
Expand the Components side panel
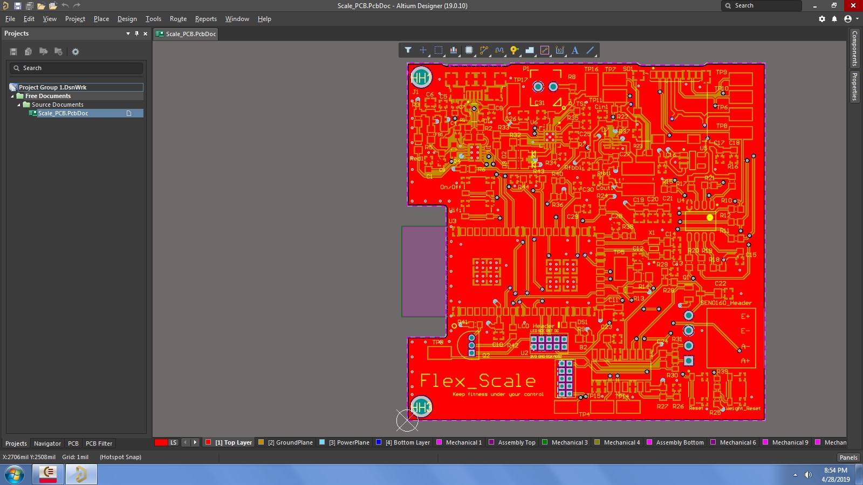(854, 48)
